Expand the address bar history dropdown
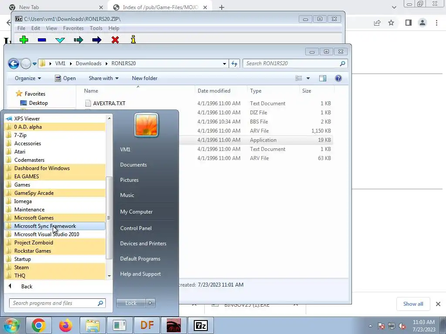 [224, 63]
